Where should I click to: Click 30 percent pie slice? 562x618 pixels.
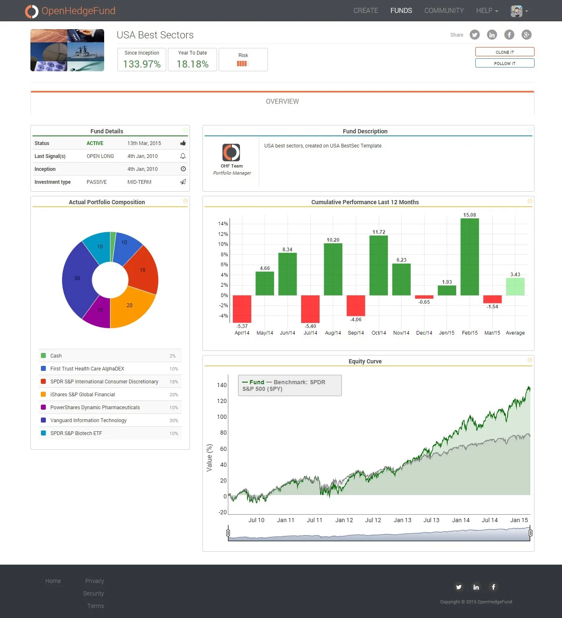point(77,278)
